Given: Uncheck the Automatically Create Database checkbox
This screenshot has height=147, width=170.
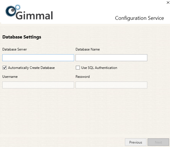Looking at the screenshot, I should click(5, 68).
